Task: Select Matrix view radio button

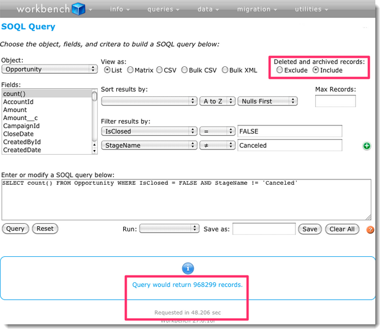Action: click(130, 70)
